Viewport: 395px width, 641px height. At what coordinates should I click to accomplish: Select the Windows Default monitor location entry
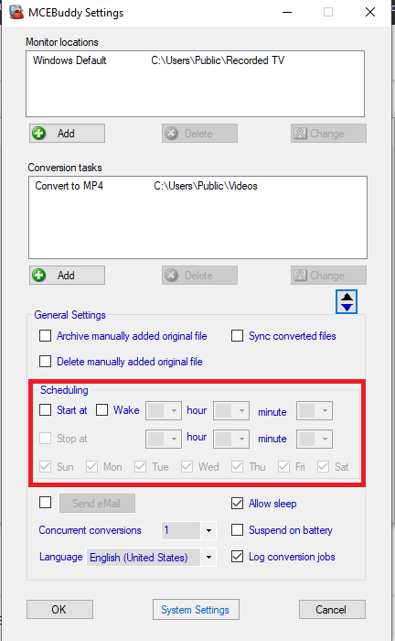[195, 60]
